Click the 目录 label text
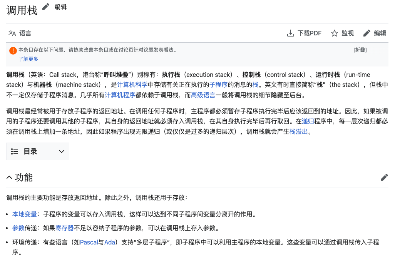The image size is (400, 261). (x=30, y=151)
